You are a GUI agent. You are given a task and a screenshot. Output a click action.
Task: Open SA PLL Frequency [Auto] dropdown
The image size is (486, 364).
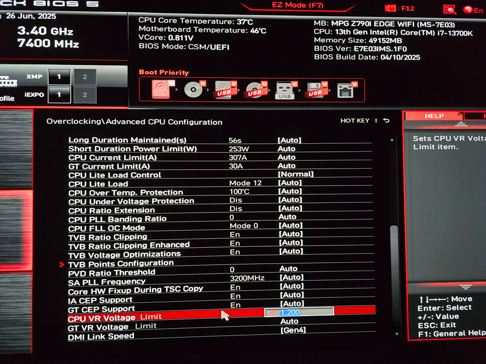coord(292,278)
